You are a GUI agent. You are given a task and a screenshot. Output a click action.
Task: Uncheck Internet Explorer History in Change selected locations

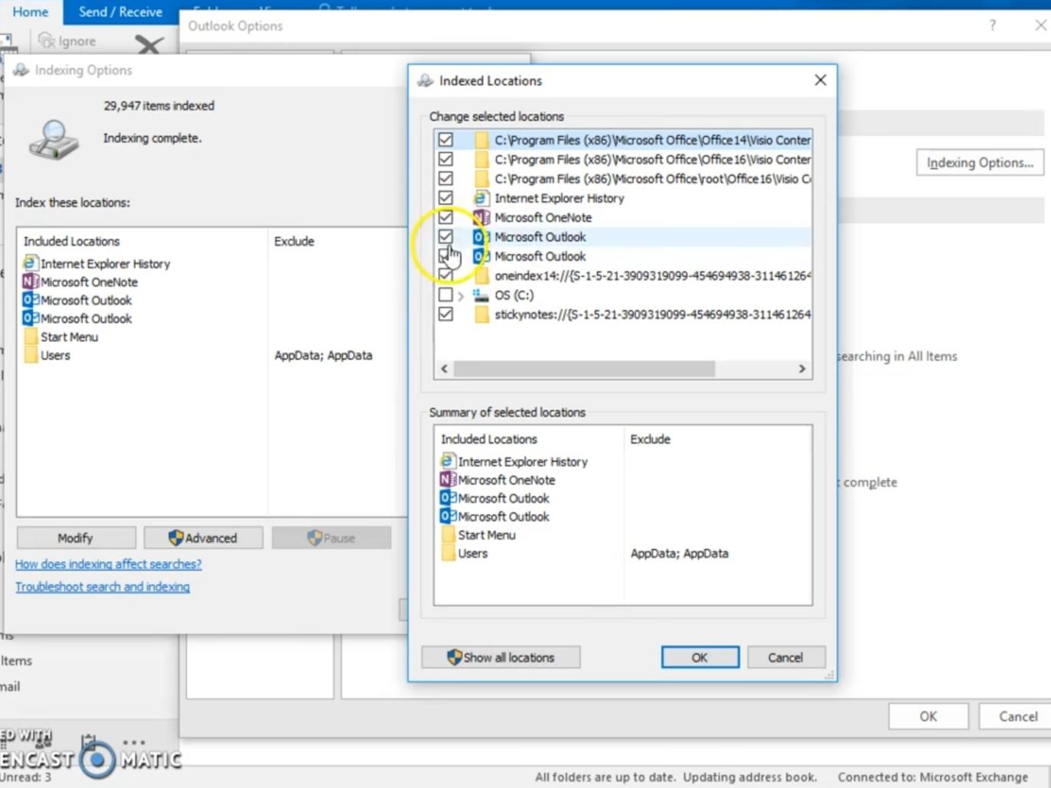point(446,198)
